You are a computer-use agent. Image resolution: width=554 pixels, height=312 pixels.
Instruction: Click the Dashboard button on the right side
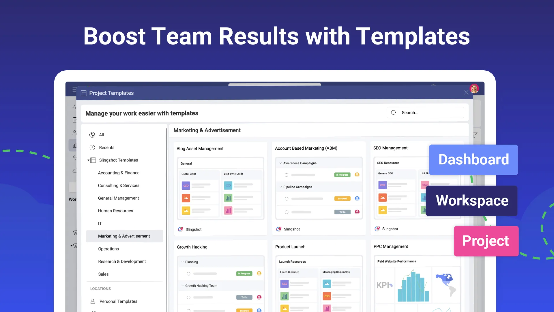(473, 159)
